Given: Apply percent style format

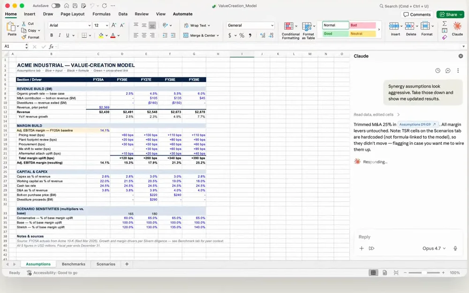Looking at the screenshot, I should (x=242, y=35).
